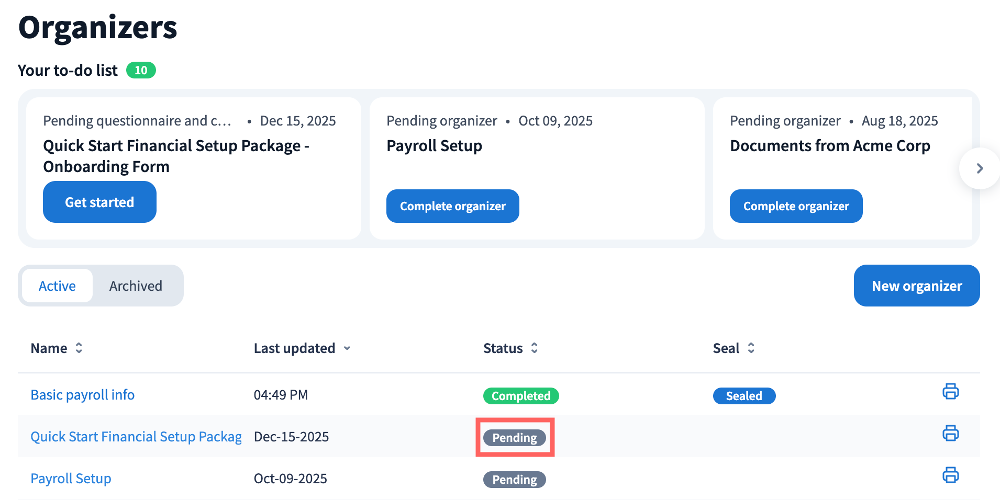1000x500 pixels.
Task: Click the to-do count badge 10
Action: tap(141, 70)
